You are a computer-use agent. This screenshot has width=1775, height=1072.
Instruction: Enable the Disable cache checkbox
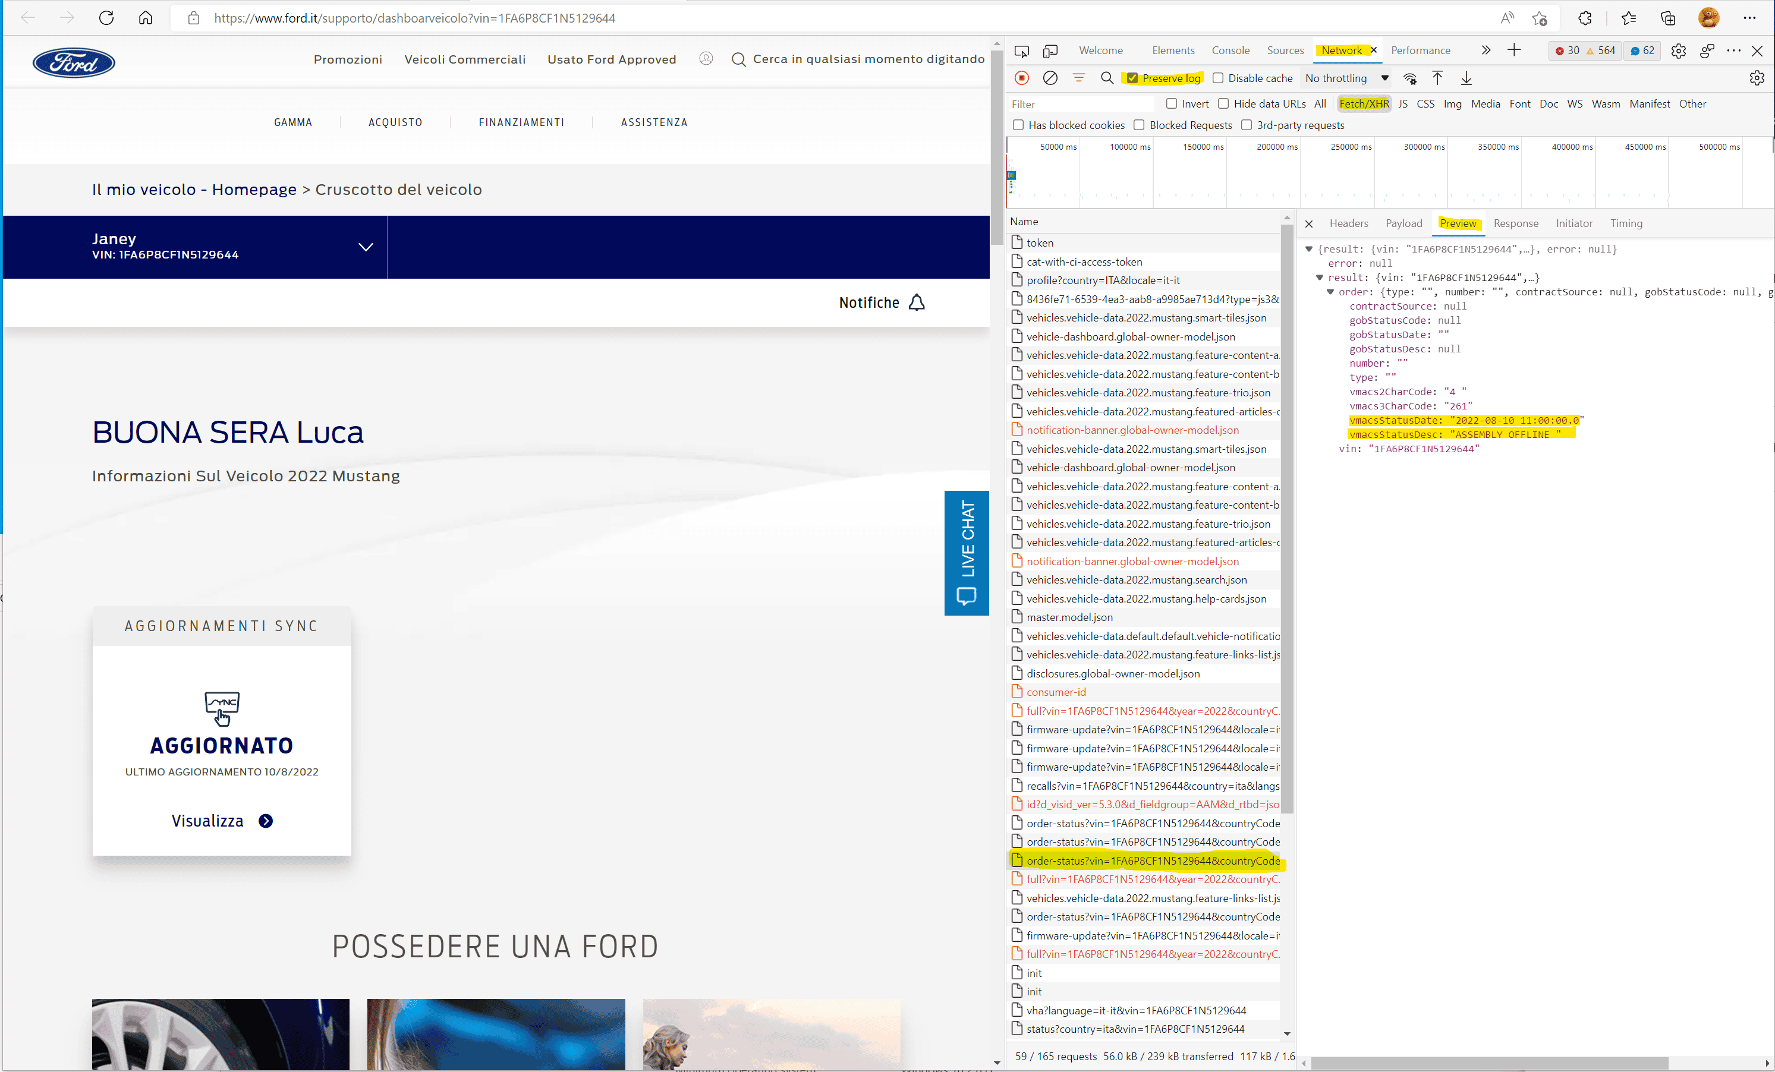[x=1218, y=78]
